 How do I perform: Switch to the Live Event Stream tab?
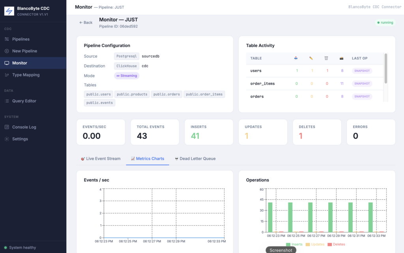[101, 159]
